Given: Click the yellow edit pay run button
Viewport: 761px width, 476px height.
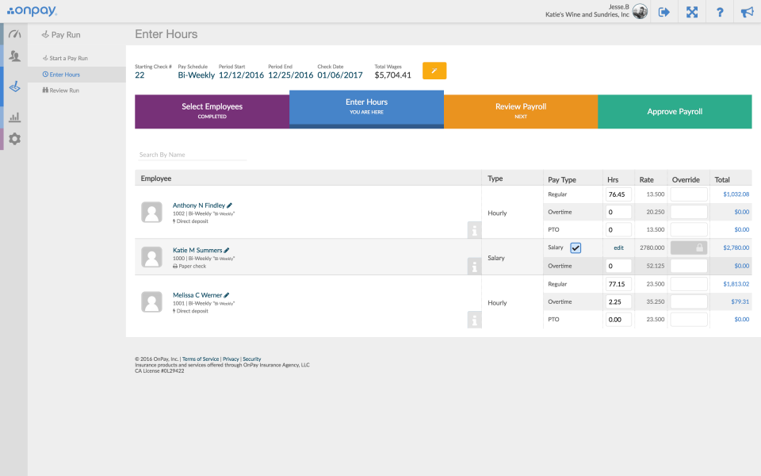Looking at the screenshot, I should click(434, 71).
